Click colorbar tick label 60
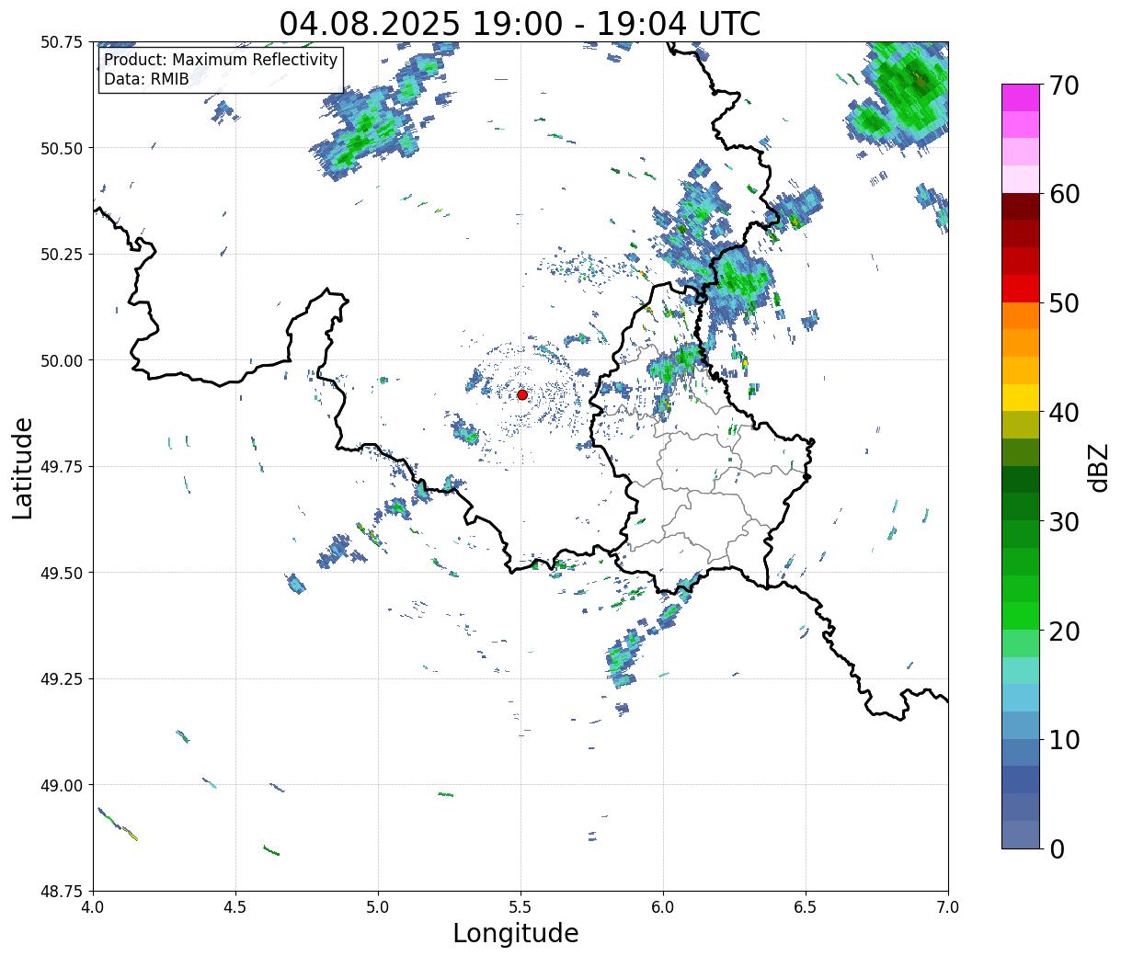Screen dimensions: 1121x956 pos(1063,194)
